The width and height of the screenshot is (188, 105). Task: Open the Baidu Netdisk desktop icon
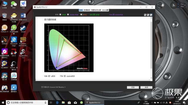click(14, 76)
